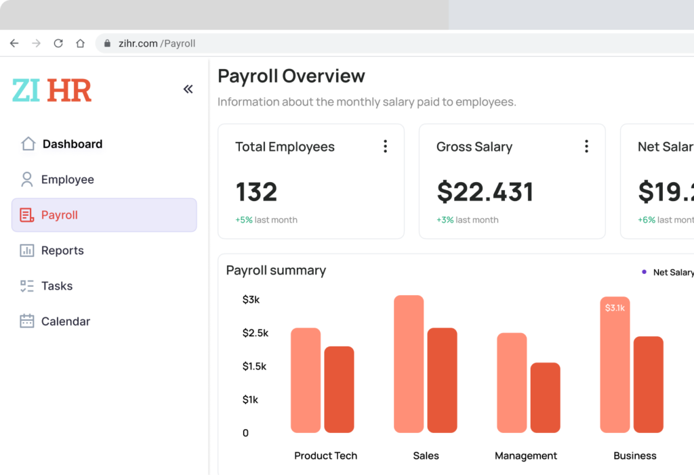Viewport: 694px width, 475px height.
Task: Click the dark orange Sales bar
Action: click(442, 380)
